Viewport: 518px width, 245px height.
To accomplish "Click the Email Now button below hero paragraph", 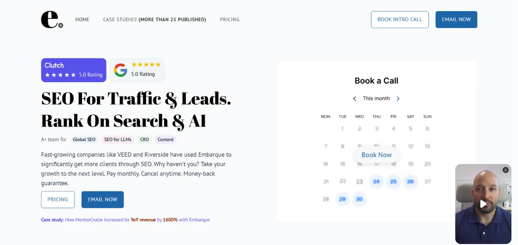I will click(x=102, y=199).
